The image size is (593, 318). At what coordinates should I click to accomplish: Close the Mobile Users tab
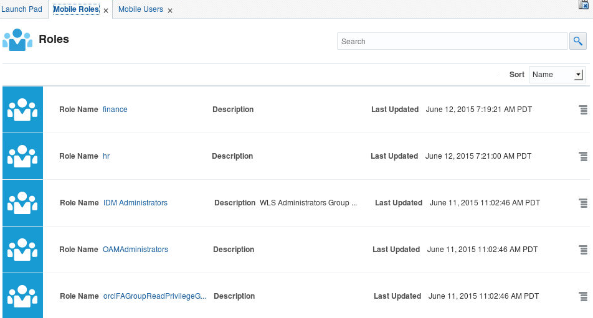pyautogui.click(x=170, y=11)
